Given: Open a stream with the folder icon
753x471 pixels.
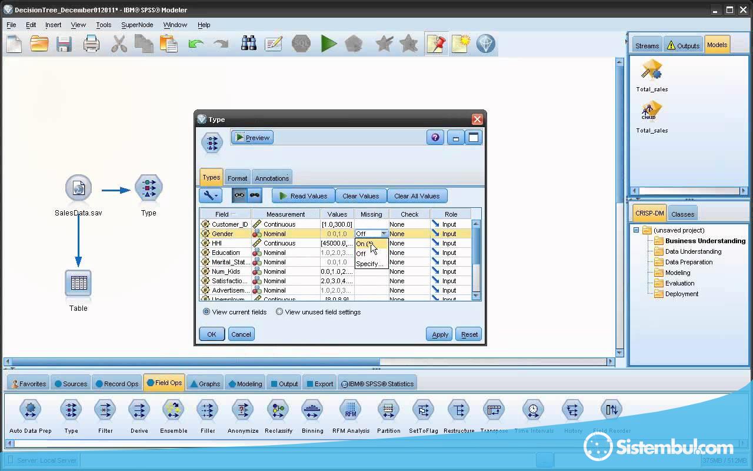Looking at the screenshot, I should pos(39,44).
